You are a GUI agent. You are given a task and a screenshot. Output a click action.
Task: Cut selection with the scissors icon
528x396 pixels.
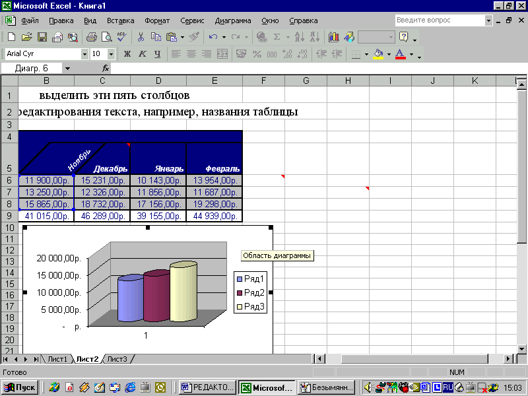[x=141, y=37]
